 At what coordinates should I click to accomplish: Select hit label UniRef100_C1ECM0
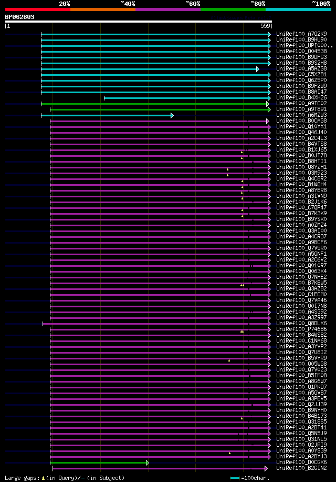coord(301,295)
